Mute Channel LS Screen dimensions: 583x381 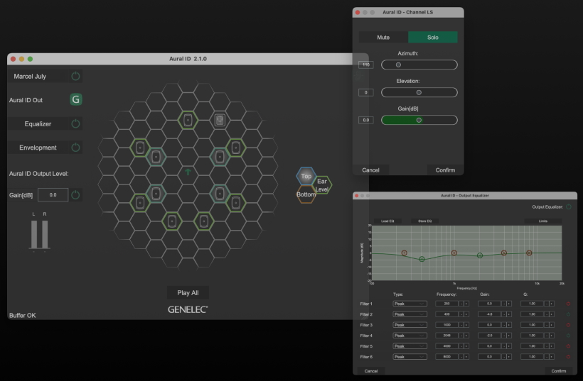(383, 37)
